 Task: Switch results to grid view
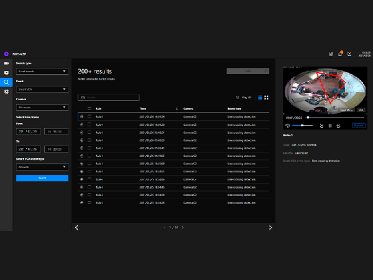click(266, 97)
